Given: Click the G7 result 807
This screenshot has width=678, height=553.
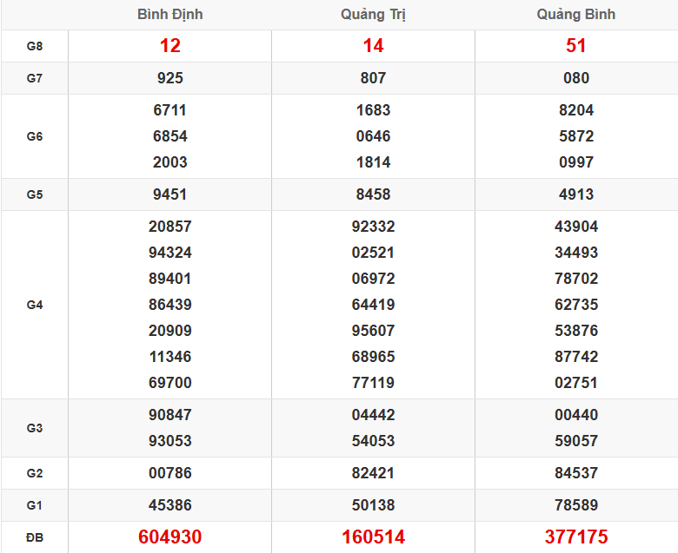Looking at the screenshot, I should click(x=373, y=78).
